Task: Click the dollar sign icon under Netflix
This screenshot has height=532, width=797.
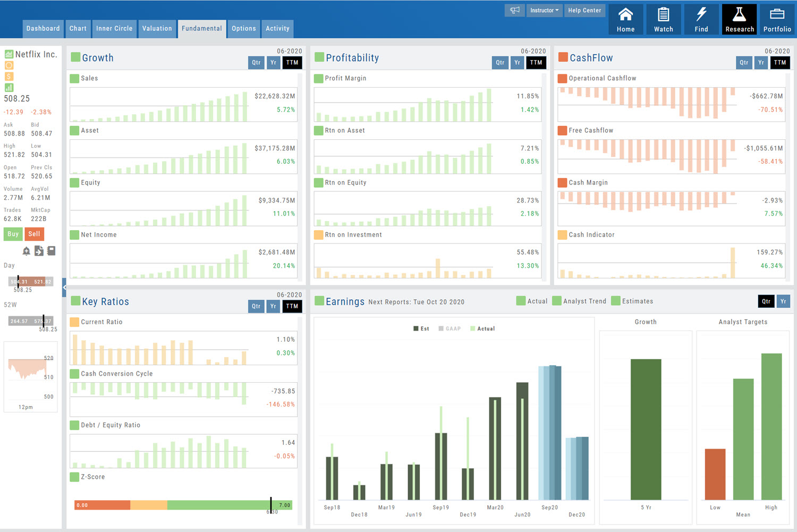Action: pos(9,77)
